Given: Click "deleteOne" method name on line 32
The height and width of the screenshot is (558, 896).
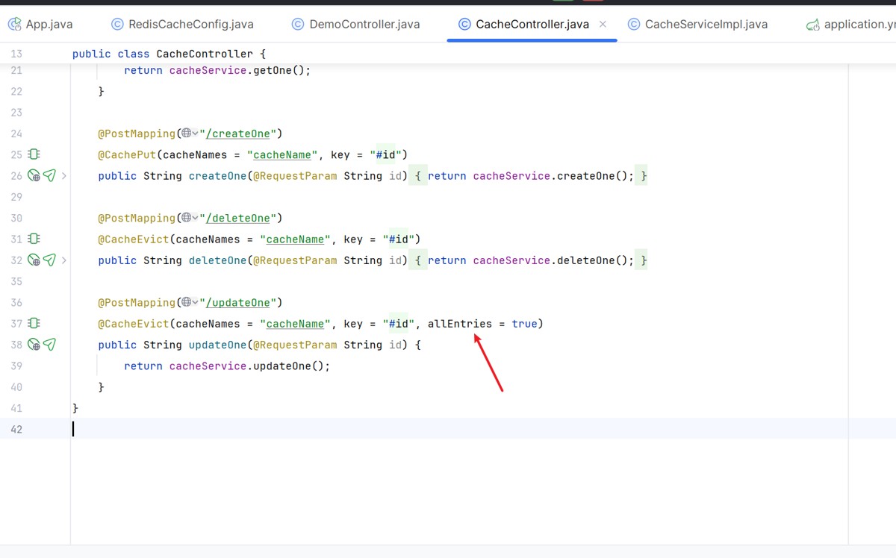Looking at the screenshot, I should (217, 260).
